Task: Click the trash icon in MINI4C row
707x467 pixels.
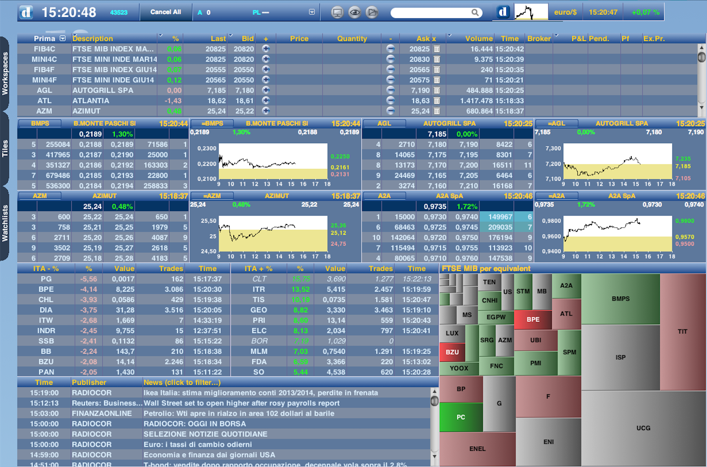Action: click(437, 59)
